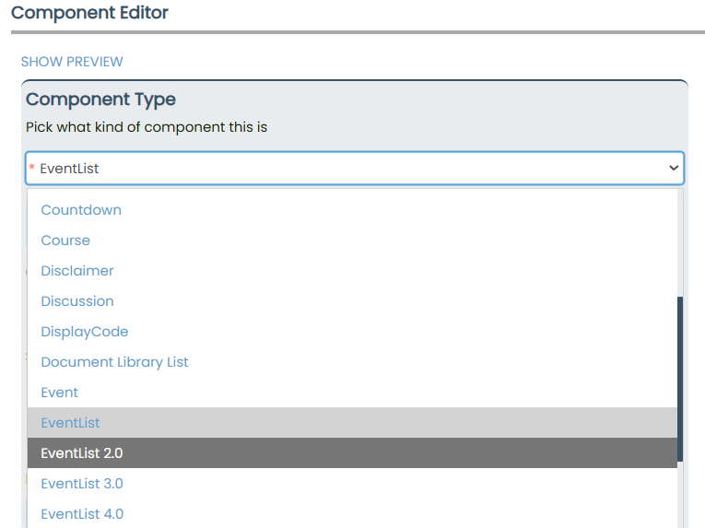Select Countdown from the list

pyautogui.click(x=81, y=210)
